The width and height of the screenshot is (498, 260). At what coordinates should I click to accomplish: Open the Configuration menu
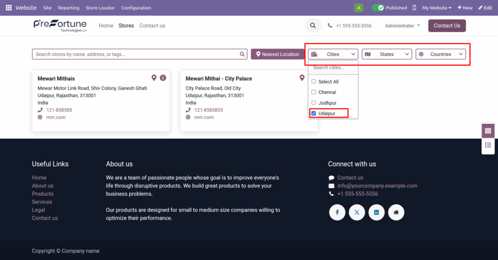(136, 8)
